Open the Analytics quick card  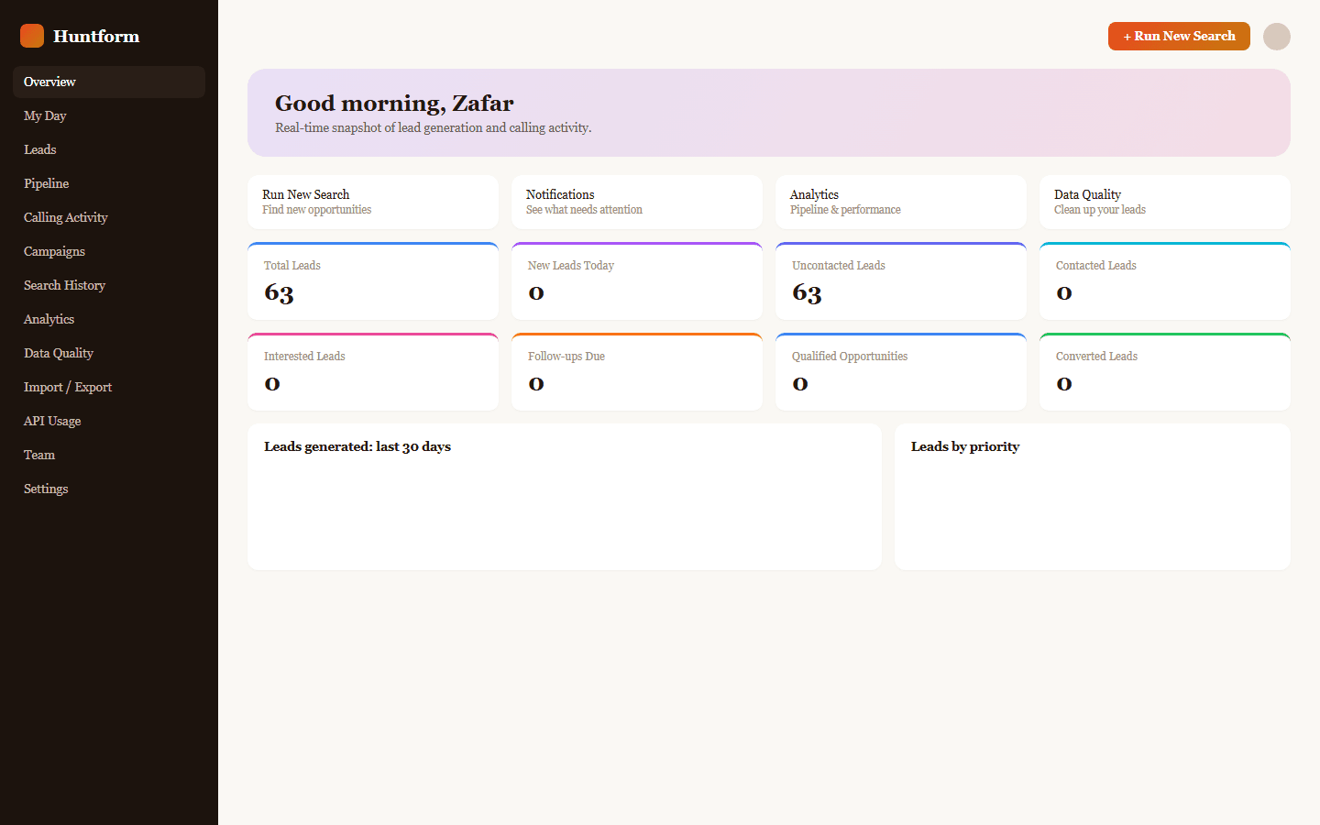(x=901, y=202)
